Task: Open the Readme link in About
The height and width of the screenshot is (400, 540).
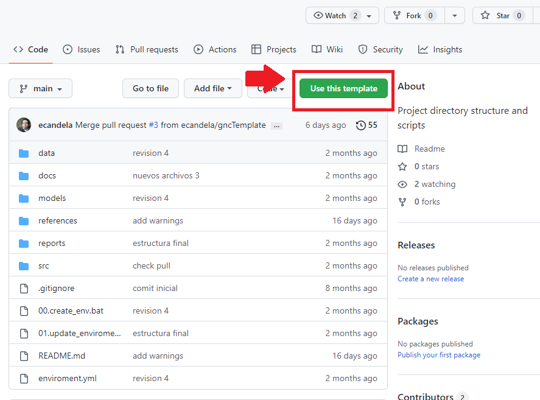Action: (421, 149)
